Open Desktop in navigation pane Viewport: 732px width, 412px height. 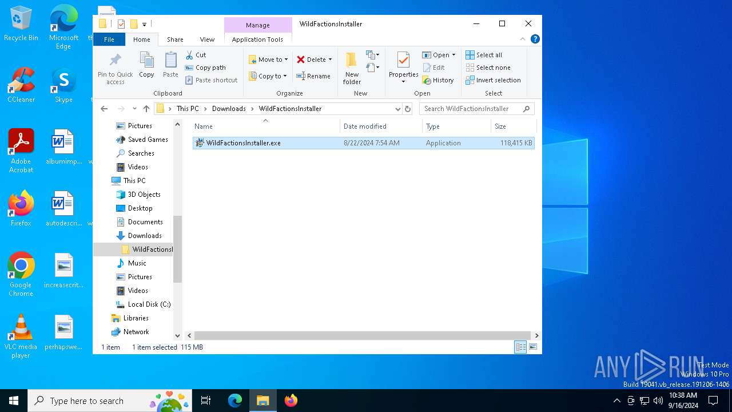coord(140,208)
